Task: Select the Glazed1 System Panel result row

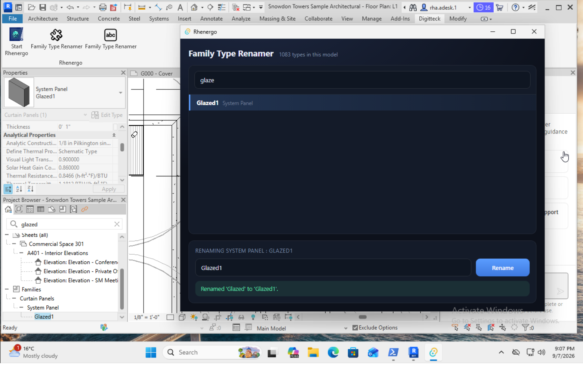Action: (x=363, y=103)
